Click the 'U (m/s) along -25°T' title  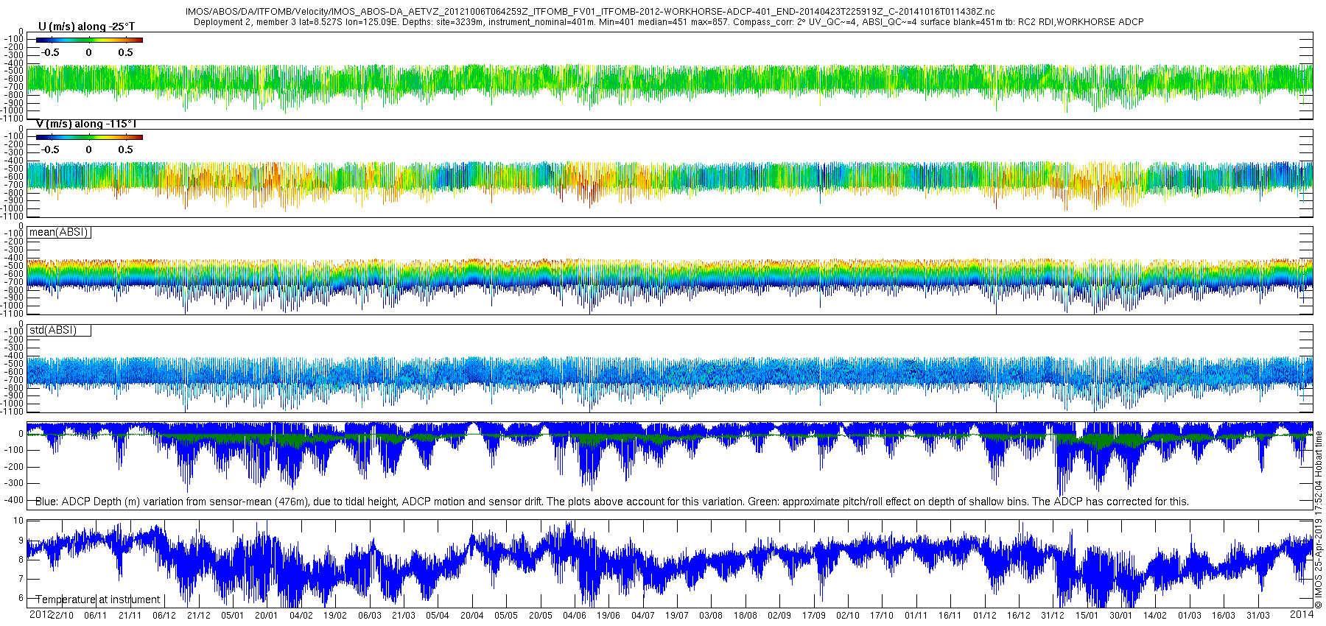click(86, 27)
